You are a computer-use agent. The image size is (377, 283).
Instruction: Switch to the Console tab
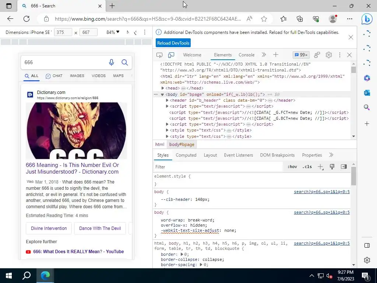(x=246, y=55)
